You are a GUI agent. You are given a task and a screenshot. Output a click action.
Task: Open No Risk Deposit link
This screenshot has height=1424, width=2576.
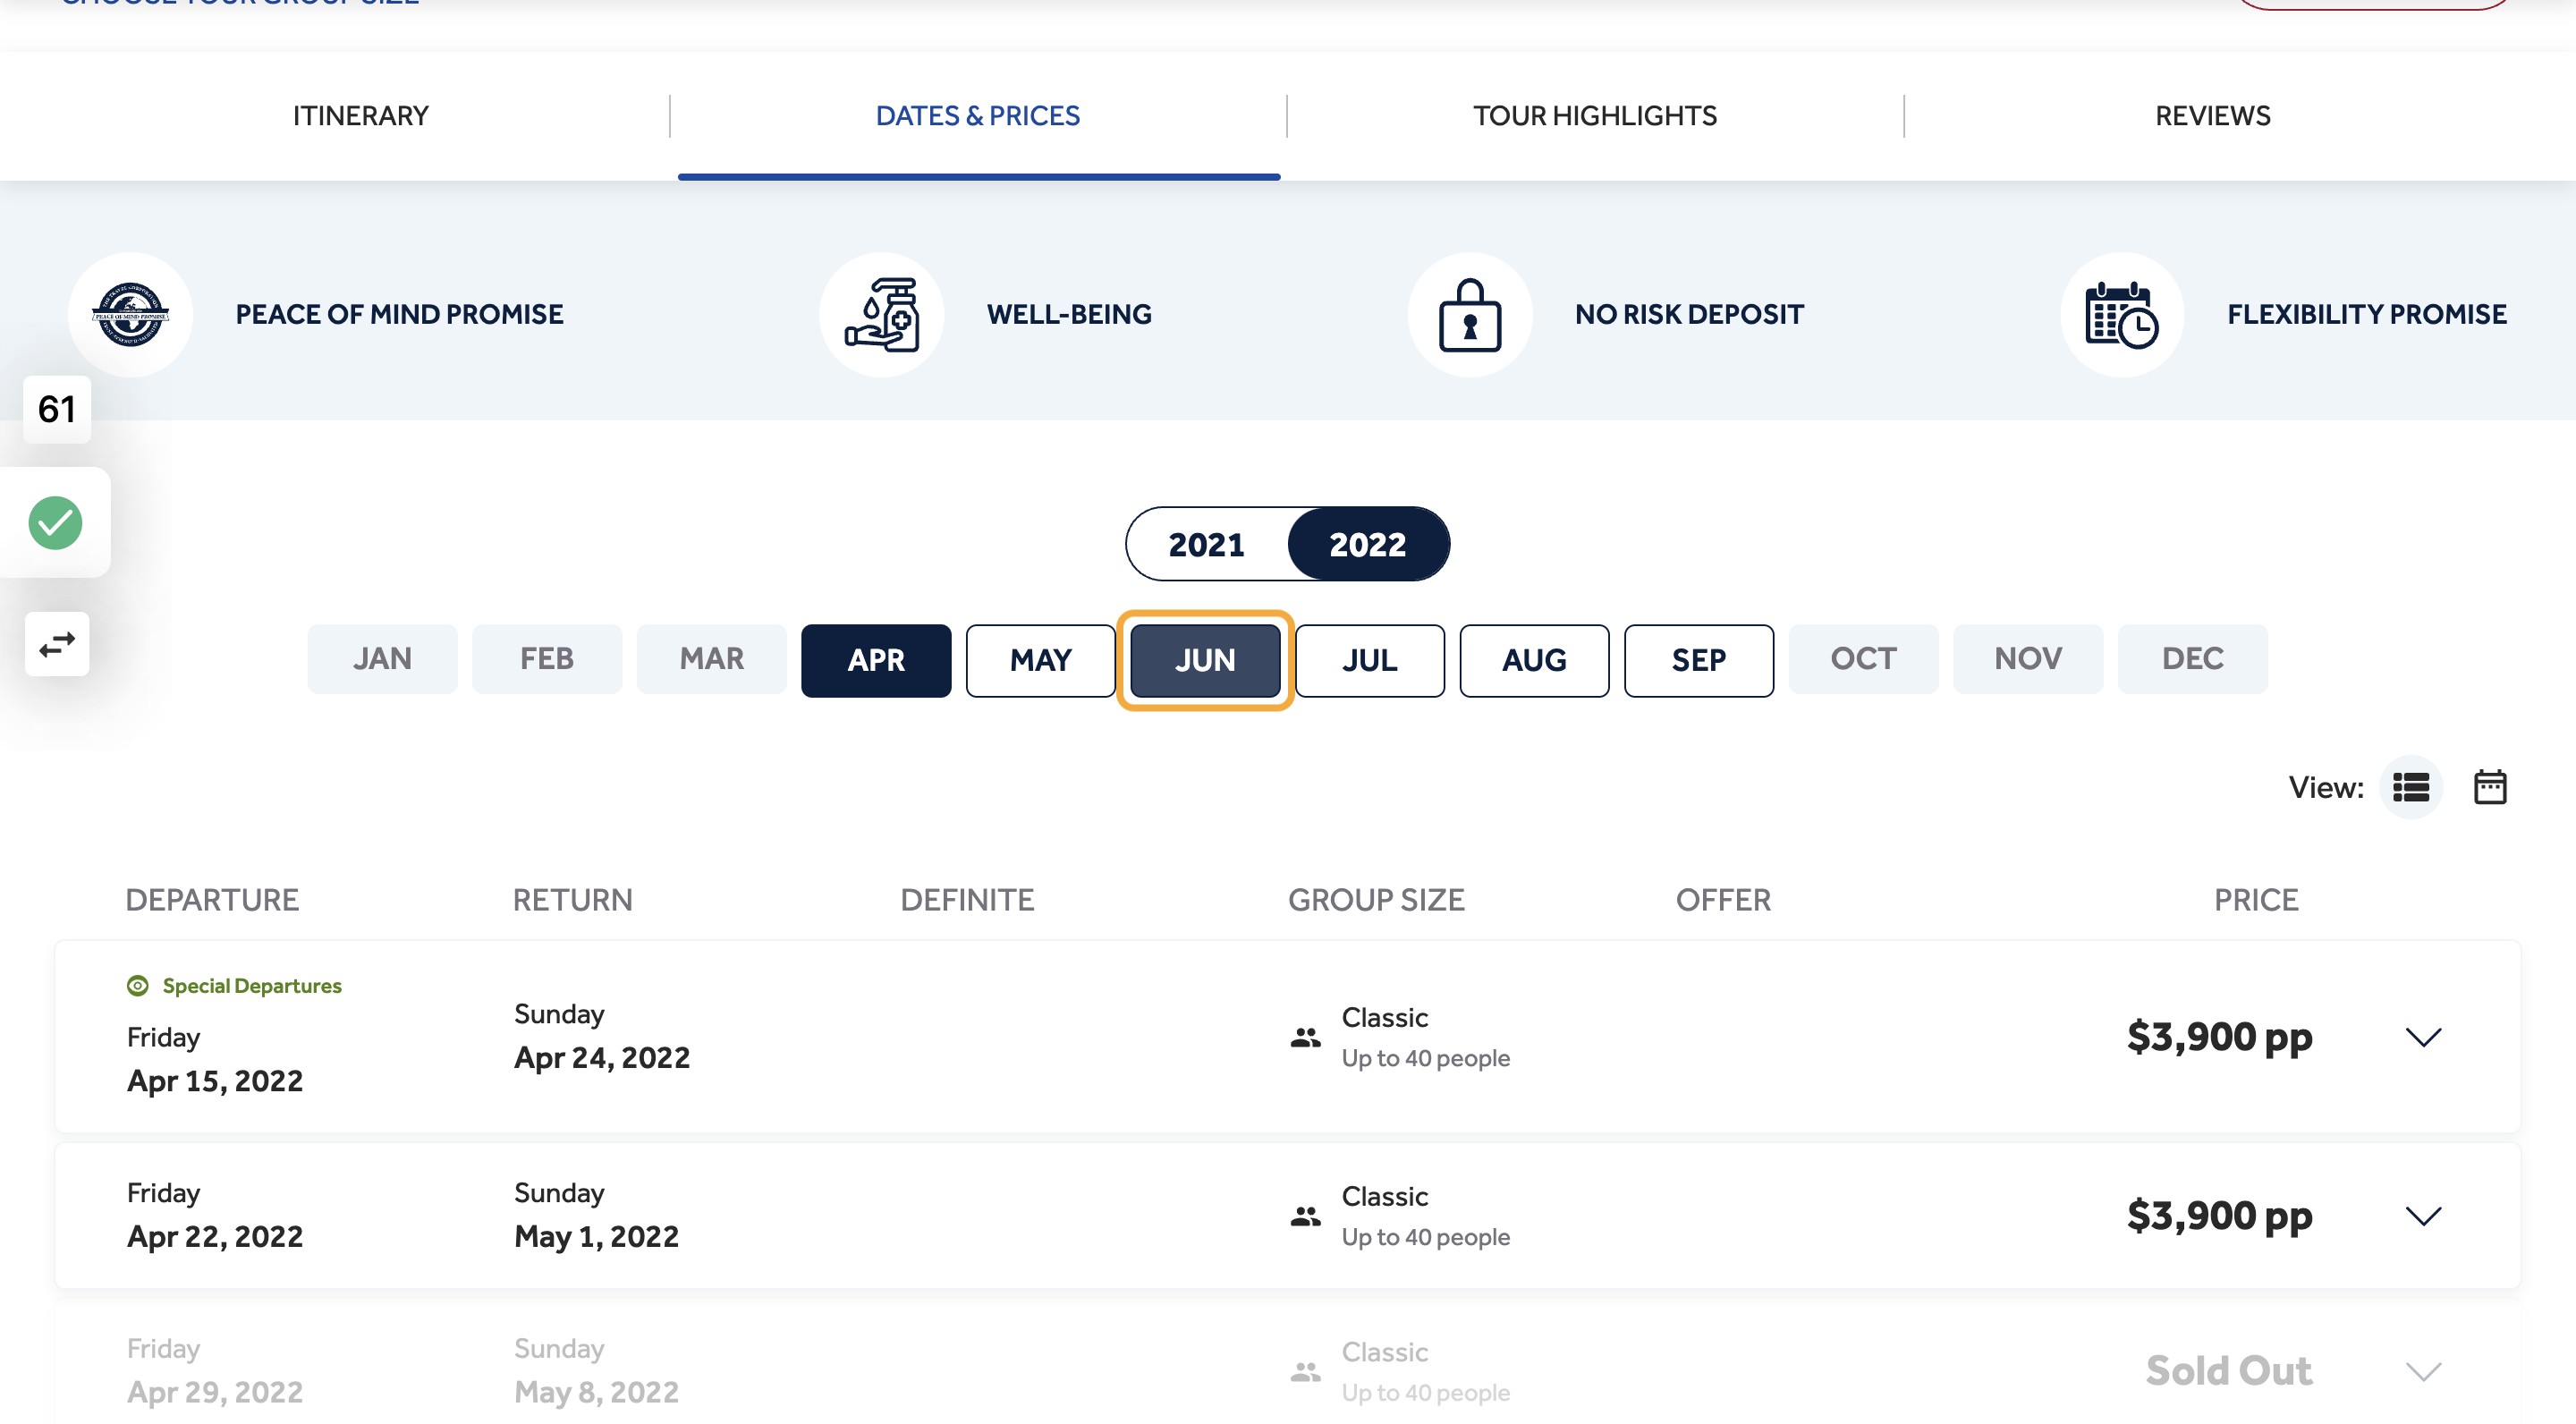tap(1689, 314)
